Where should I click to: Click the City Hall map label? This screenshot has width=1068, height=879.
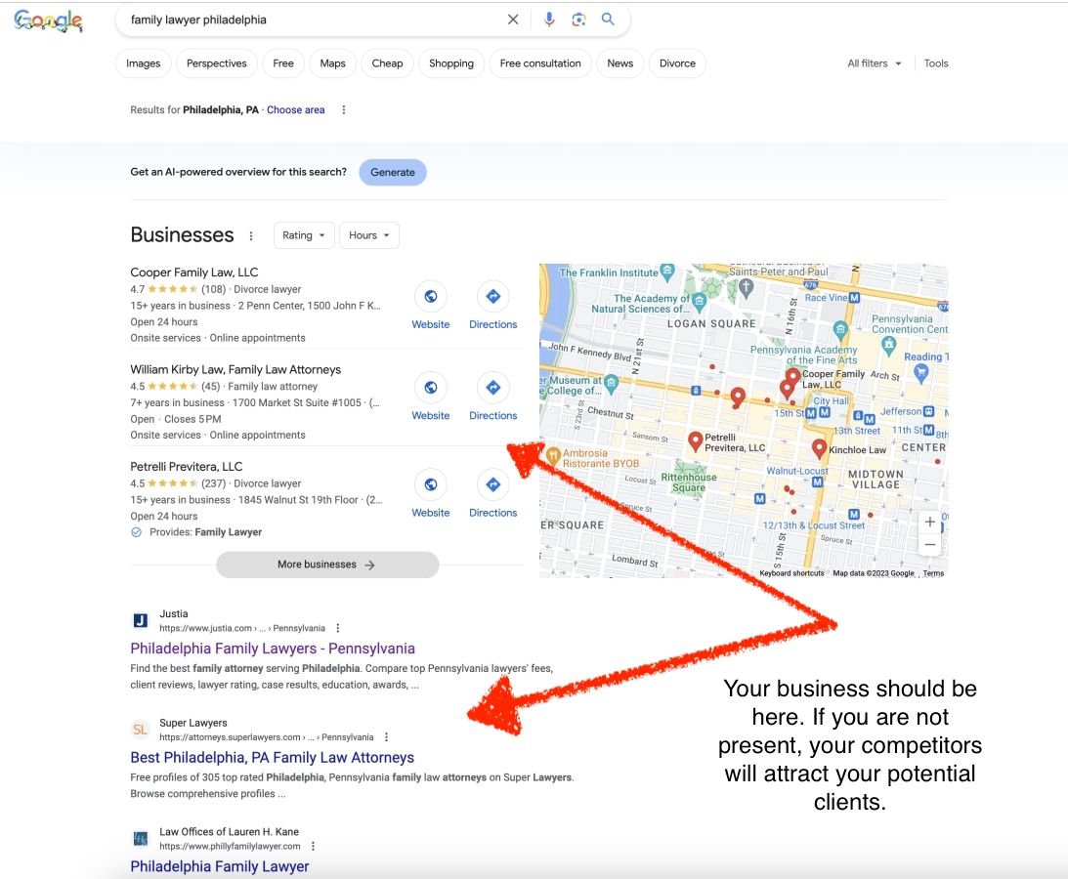click(831, 400)
